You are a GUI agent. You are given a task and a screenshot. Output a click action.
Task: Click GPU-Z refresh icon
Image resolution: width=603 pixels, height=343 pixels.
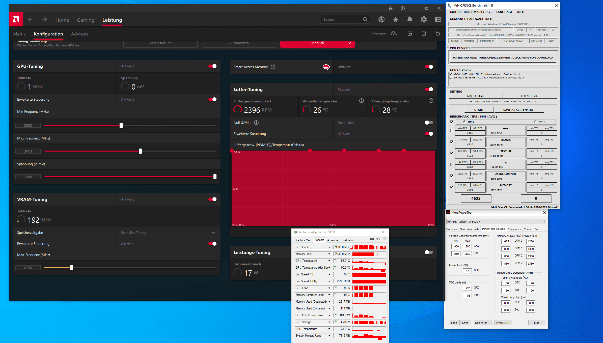[378, 239]
